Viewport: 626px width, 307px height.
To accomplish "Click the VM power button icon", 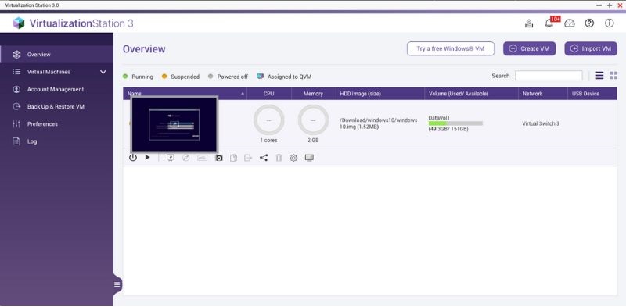I will [133, 158].
